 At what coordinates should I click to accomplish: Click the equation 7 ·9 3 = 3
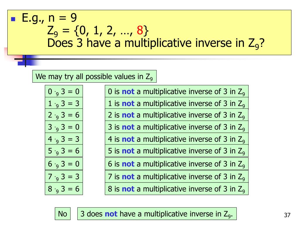tap(64, 176)
